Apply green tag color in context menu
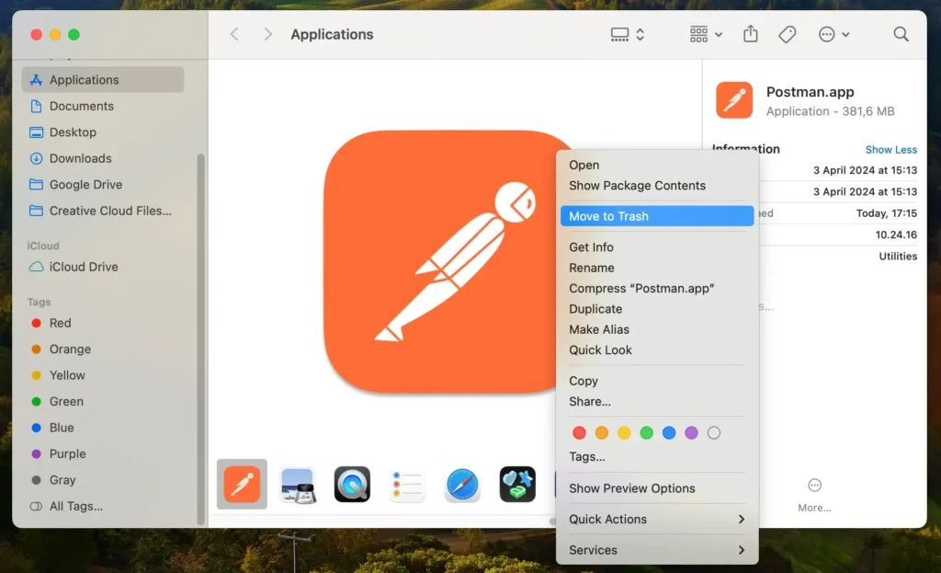941x573 pixels. pyautogui.click(x=646, y=432)
